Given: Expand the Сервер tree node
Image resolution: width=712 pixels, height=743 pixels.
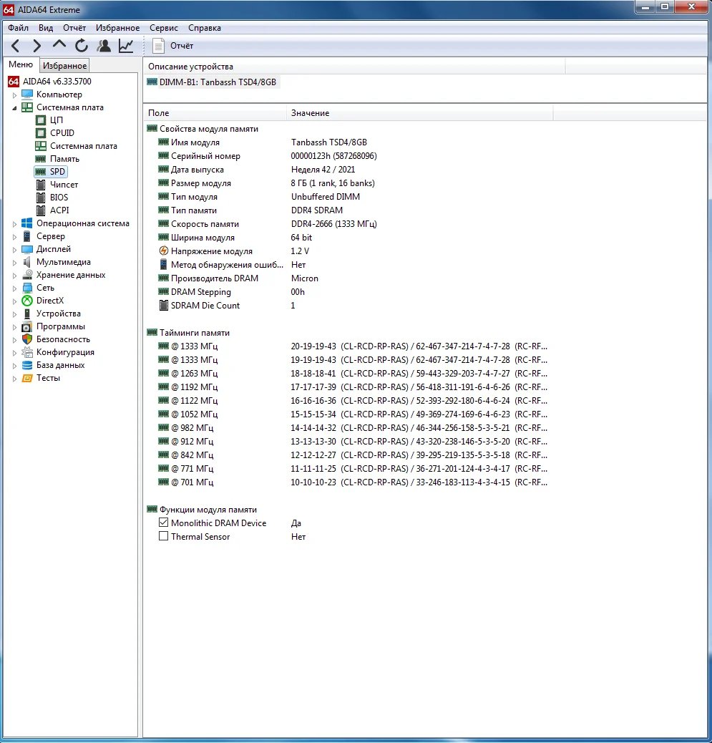Looking at the screenshot, I should click(15, 237).
